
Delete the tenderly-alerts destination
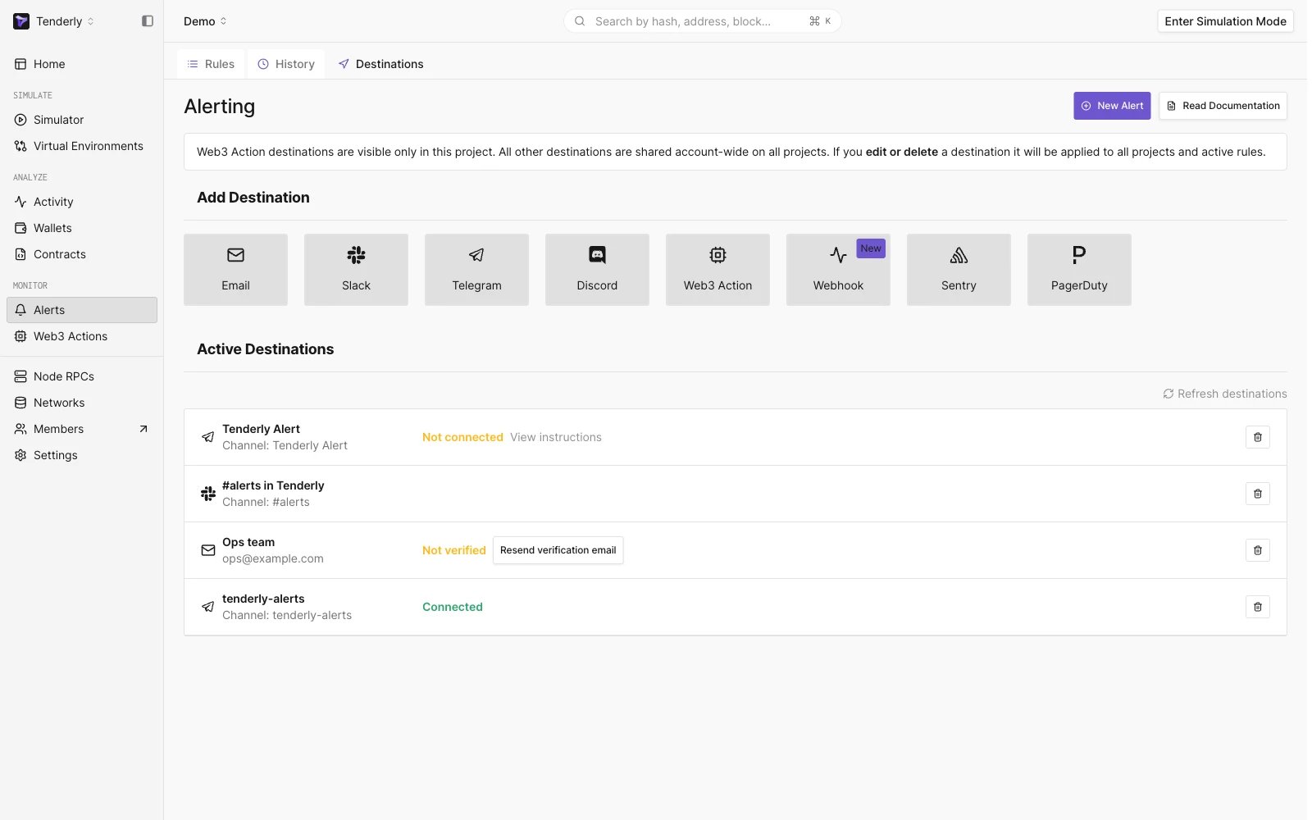click(1258, 607)
